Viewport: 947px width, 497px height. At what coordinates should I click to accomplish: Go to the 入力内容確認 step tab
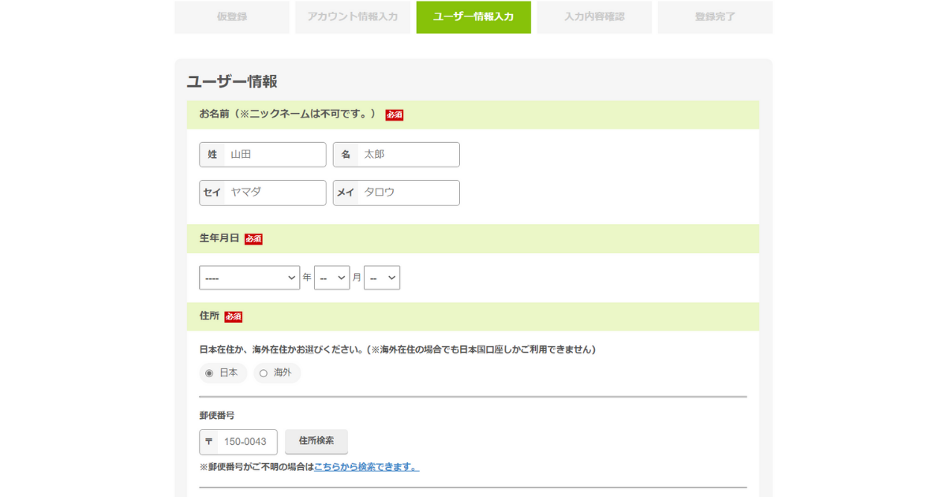tap(594, 17)
